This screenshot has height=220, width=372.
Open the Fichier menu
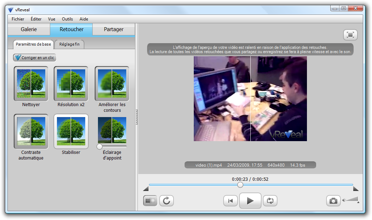click(18, 19)
